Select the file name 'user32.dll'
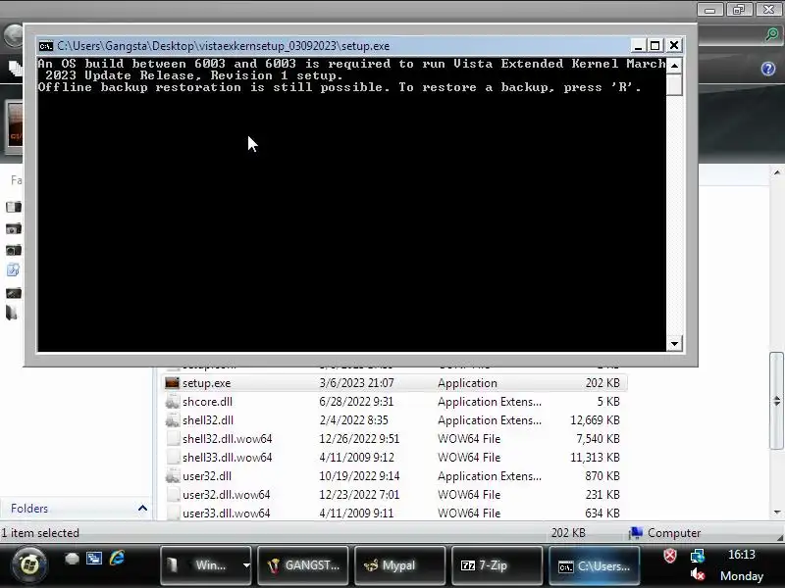The height and width of the screenshot is (588, 785). click(x=207, y=476)
